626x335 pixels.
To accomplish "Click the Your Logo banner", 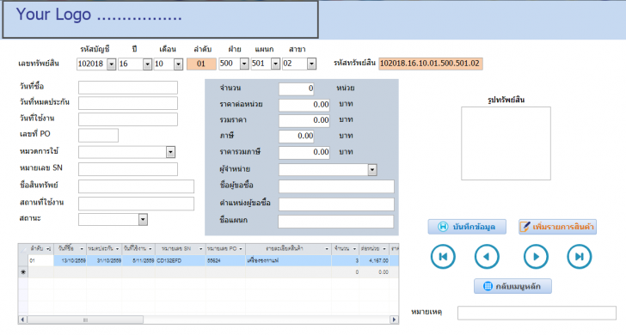I will coord(161,19).
